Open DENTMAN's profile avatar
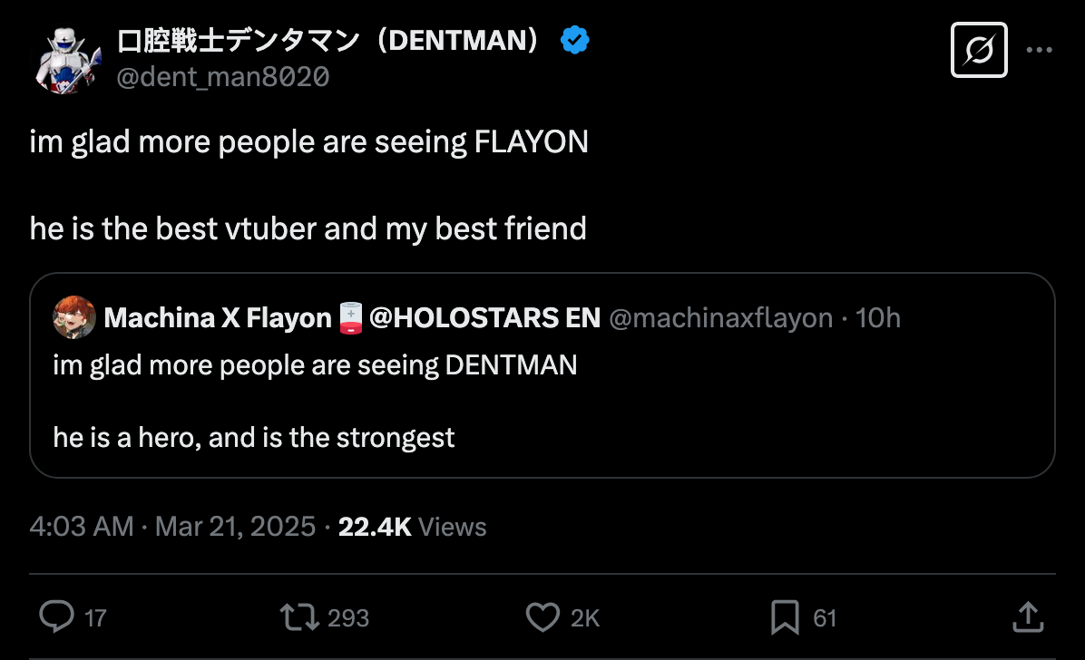 pyautogui.click(x=67, y=59)
